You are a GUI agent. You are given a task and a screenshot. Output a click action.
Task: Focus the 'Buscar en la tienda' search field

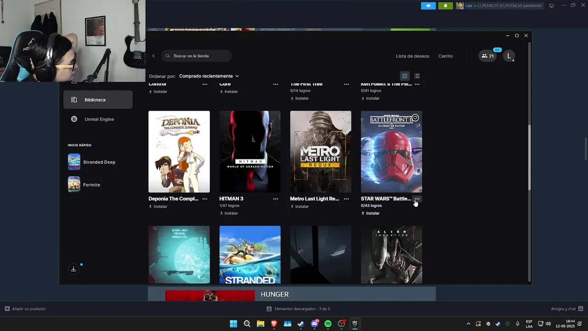[x=197, y=56]
